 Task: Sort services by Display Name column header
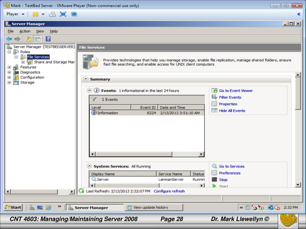point(123,174)
